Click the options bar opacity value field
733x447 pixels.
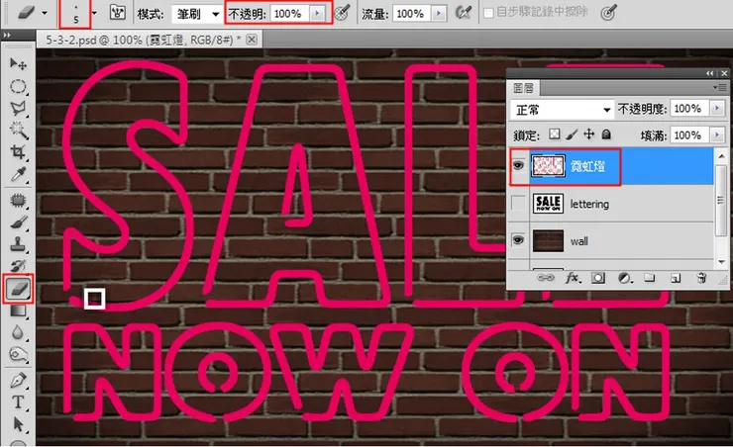pos(290,14)
